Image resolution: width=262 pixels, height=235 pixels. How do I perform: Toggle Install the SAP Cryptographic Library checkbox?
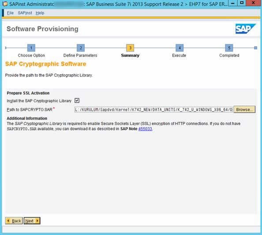click(x=77, y=100)
